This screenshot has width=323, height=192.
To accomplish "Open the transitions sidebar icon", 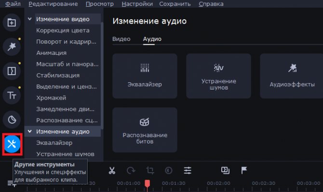I will (x=12, y=71).
